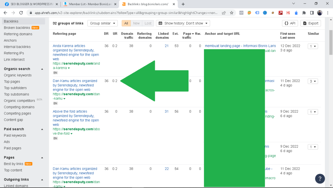Image resolution: width=333 pixels, height=188 pixels.
Task: Filter to Lost links only
Action: pyautogui.click(x=148, y=23)
